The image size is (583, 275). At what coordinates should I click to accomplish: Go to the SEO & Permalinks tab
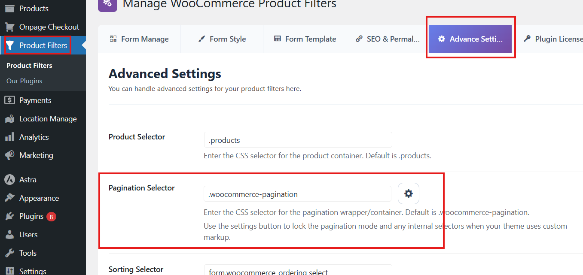387,39
